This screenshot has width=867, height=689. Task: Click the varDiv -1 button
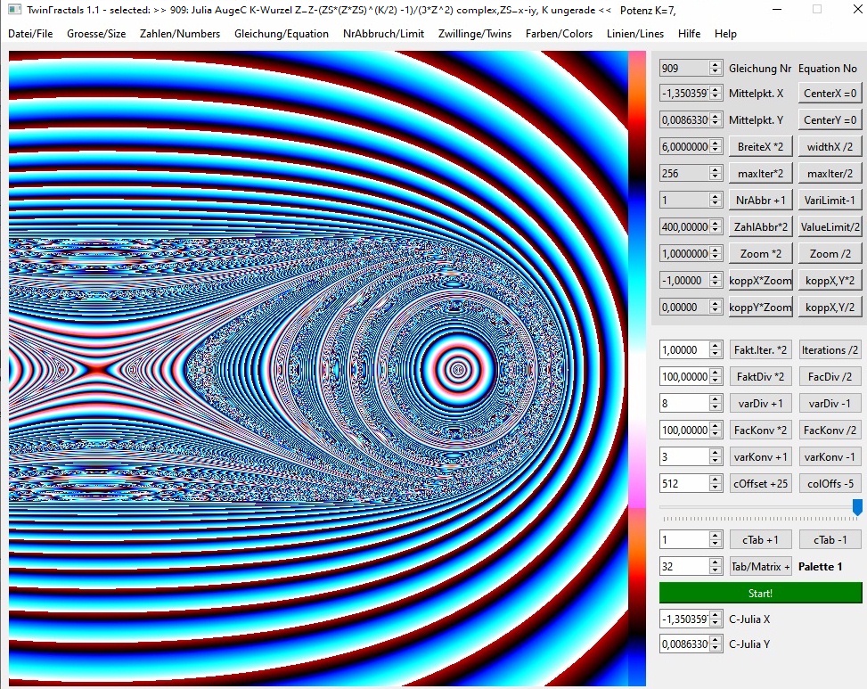point(830,403)
